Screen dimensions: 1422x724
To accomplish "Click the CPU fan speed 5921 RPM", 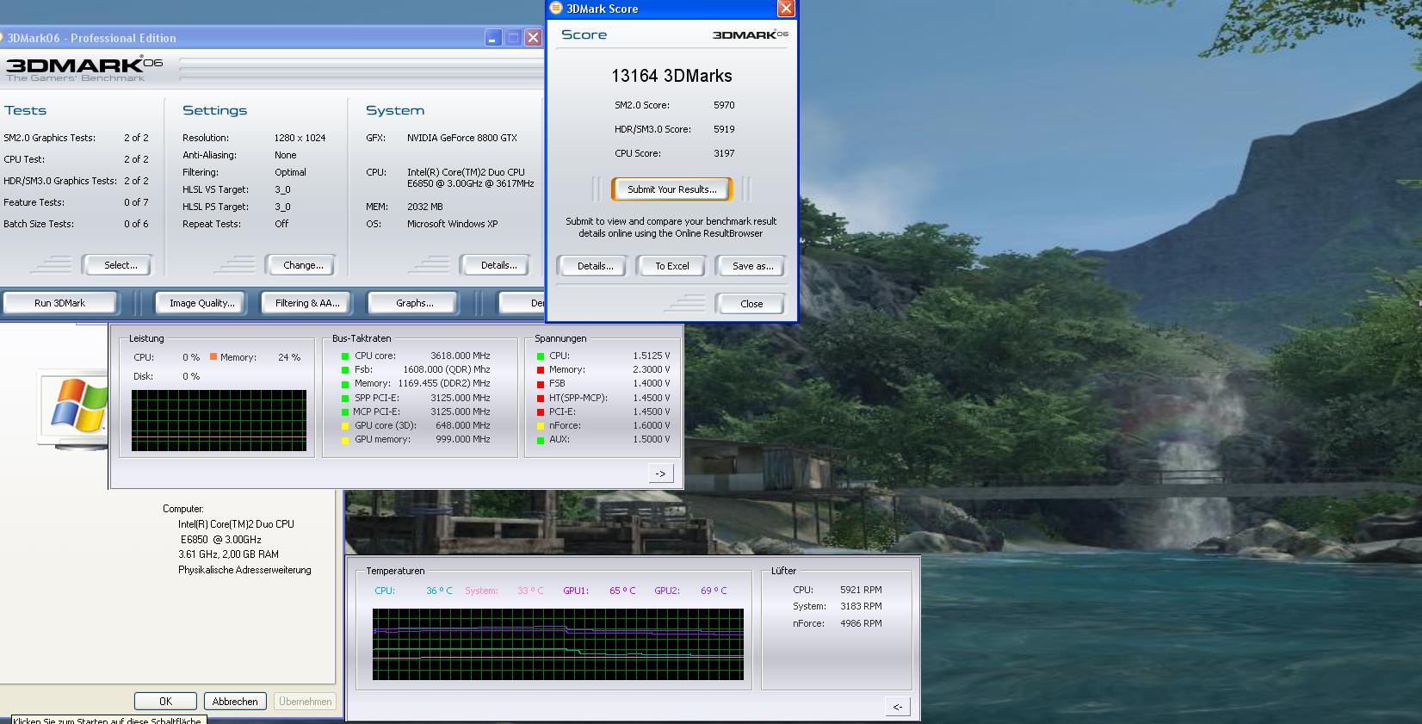I will click(861, 590).
